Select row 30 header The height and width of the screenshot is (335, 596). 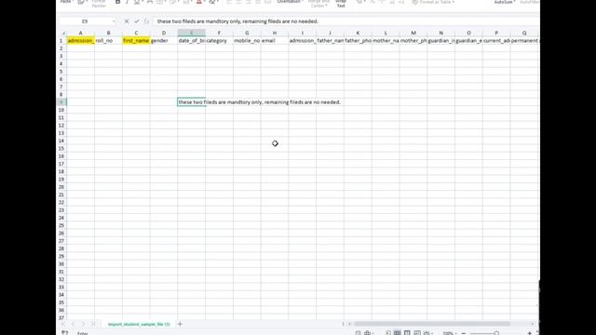(x=61, y=264)
